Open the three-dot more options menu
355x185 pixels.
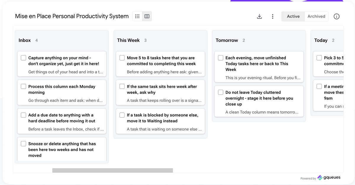[272, 17]
